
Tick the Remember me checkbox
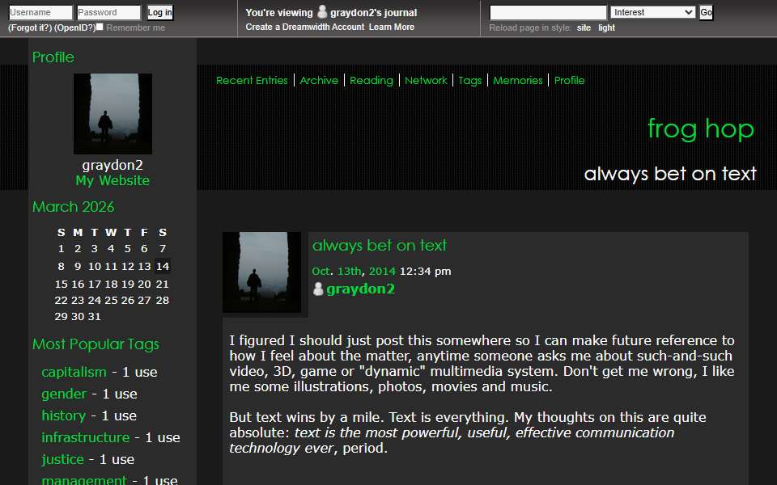(100, 27)
